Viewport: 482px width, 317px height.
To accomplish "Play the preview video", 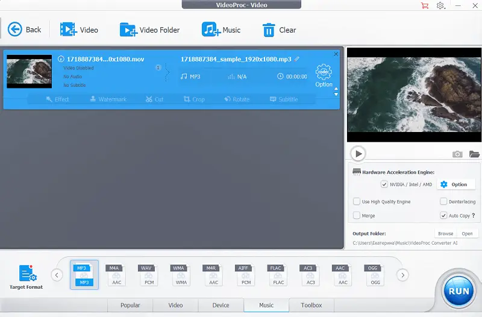I will pyautogui.click(x=358, y=154).
